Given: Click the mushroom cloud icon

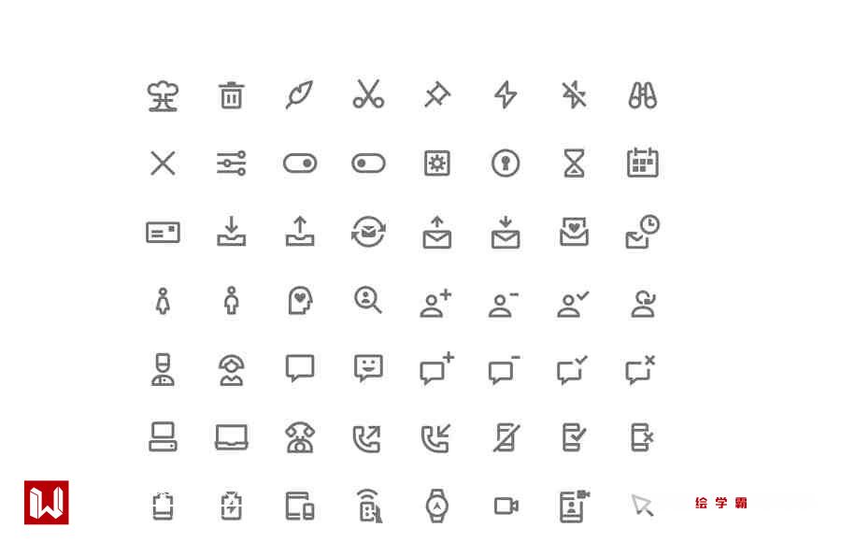Looking at the screenshot, I should click(163, 96).
